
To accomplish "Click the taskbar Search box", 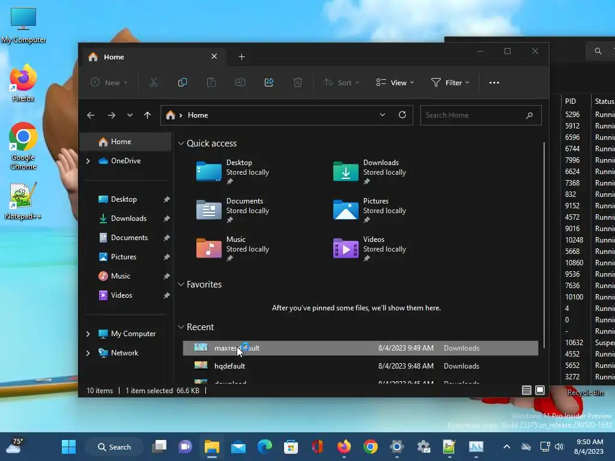I will coord(115,447).
